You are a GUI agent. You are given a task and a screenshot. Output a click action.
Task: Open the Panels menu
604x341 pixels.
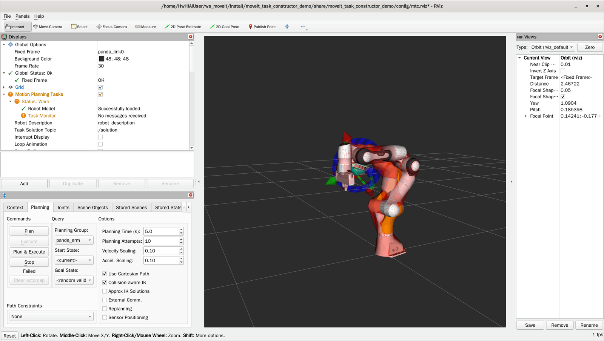coord(22,16)
